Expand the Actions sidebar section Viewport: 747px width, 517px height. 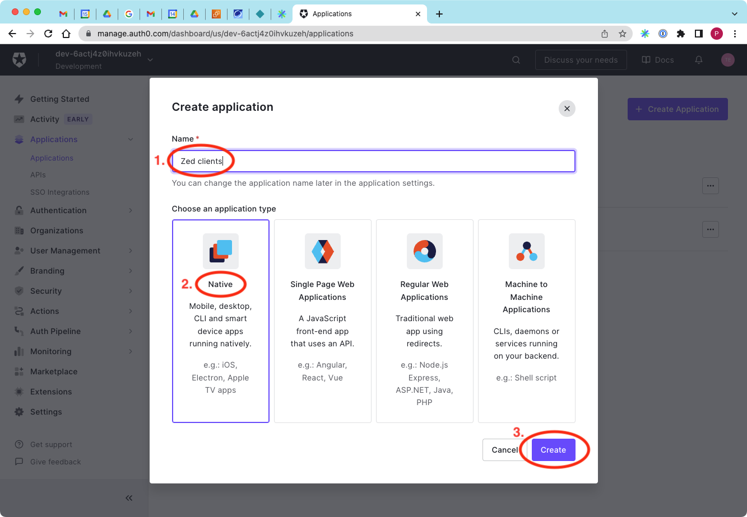131,311
